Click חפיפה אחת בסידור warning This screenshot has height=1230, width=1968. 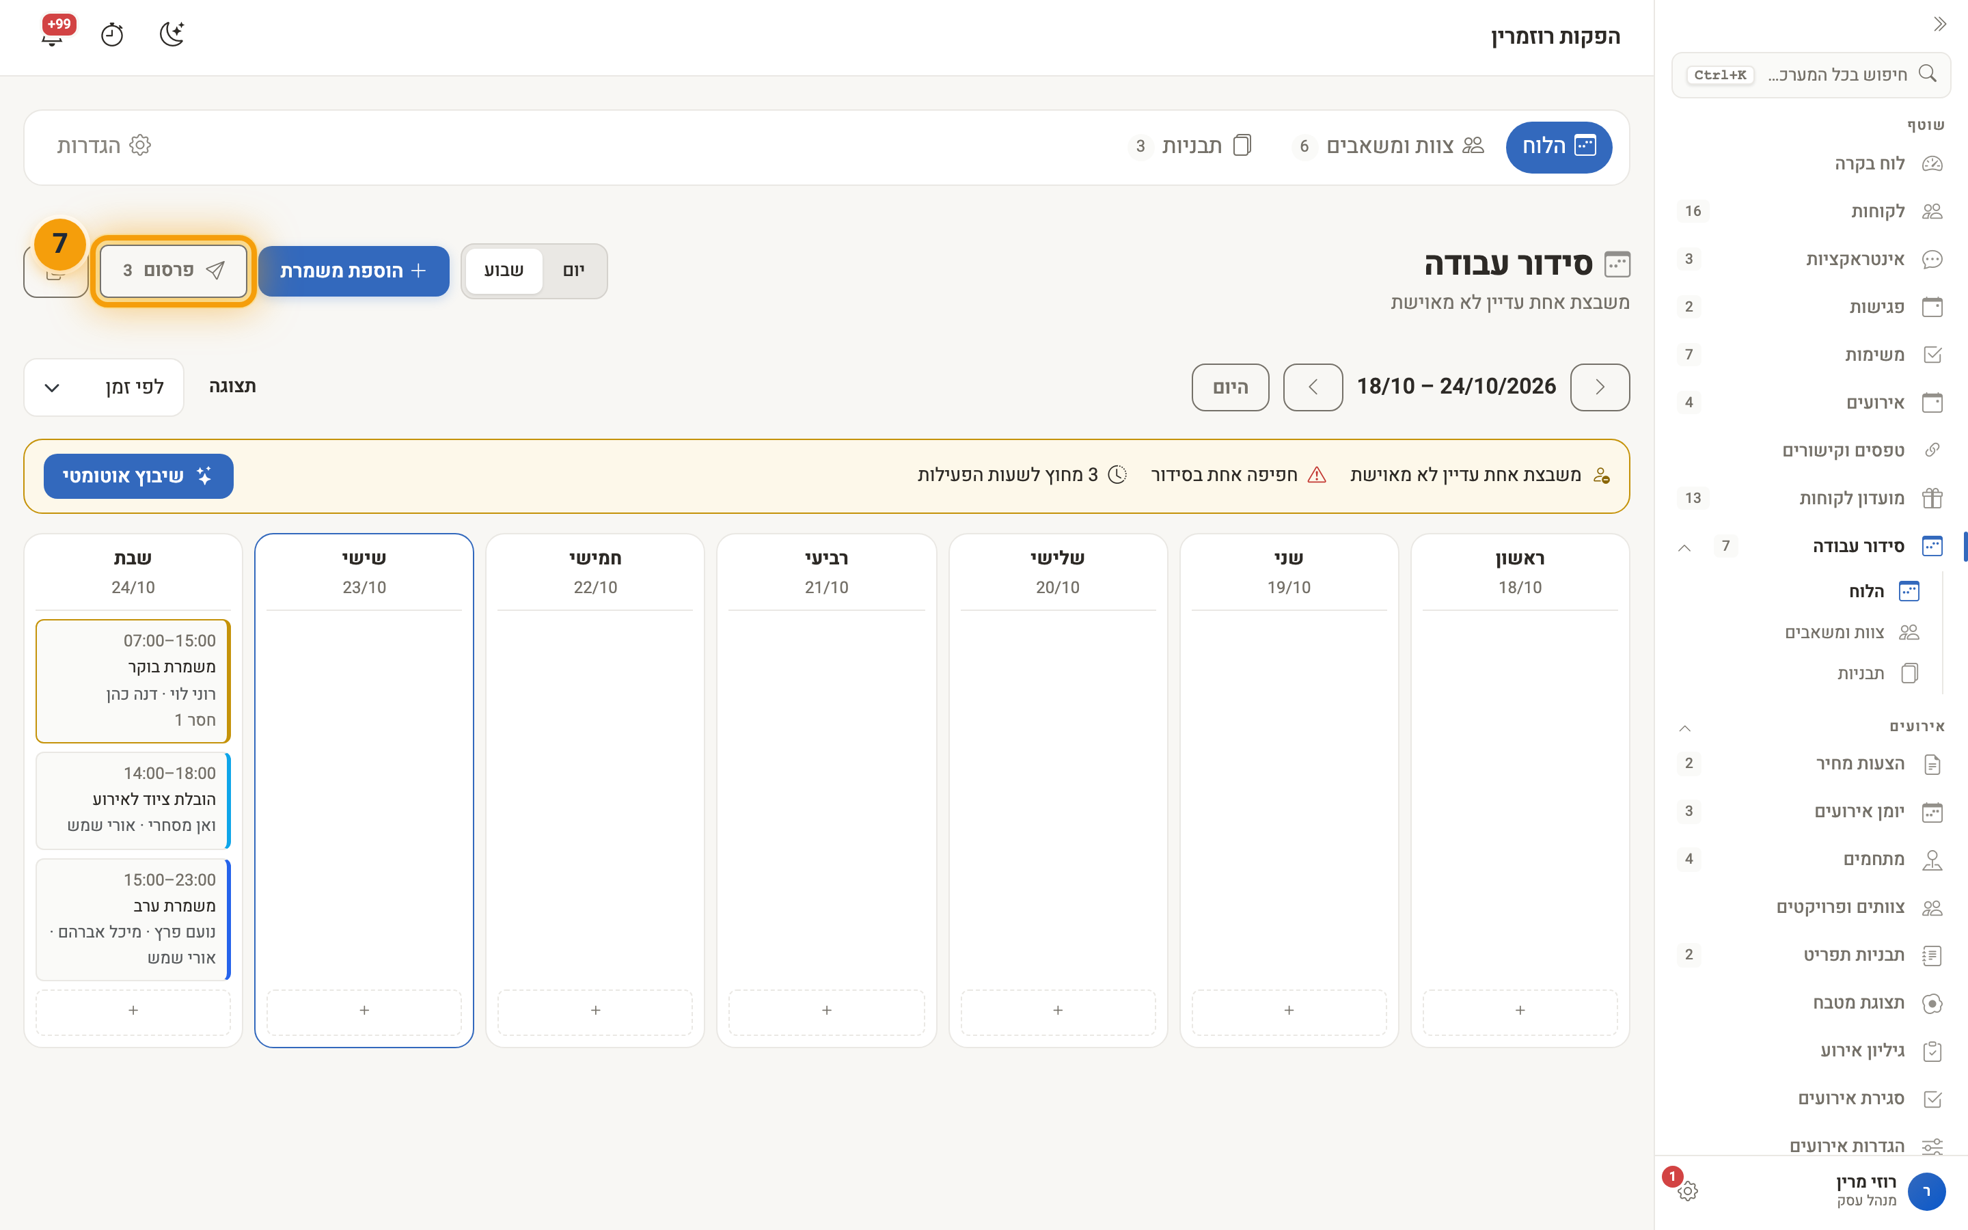tap(1238, 475)
